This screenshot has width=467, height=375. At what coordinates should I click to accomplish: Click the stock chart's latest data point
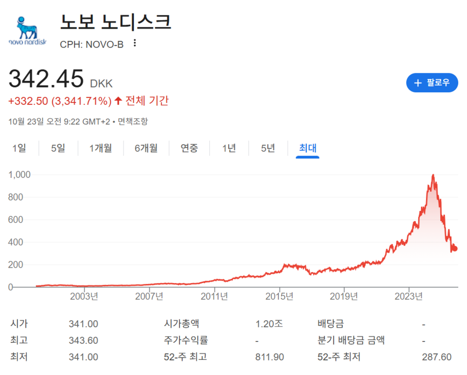454,249
